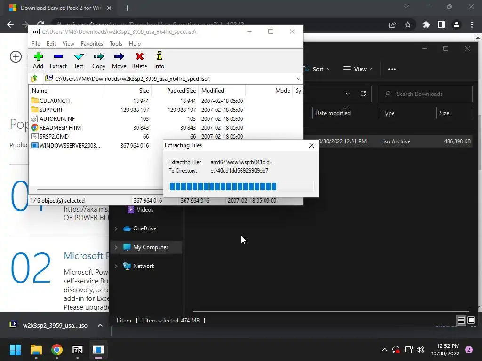Open Chrome extensions puzzle icon
482x361 pixels.
pyautogui.click(x=426, y=24)
